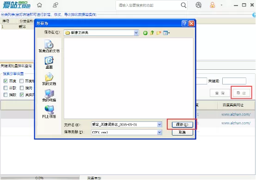256x180 pixels.
Task: Click the 取消 cancel button
Action: pos(182,132)
